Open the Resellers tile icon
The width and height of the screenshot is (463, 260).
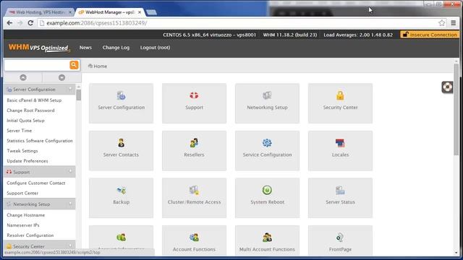(194, 143)
